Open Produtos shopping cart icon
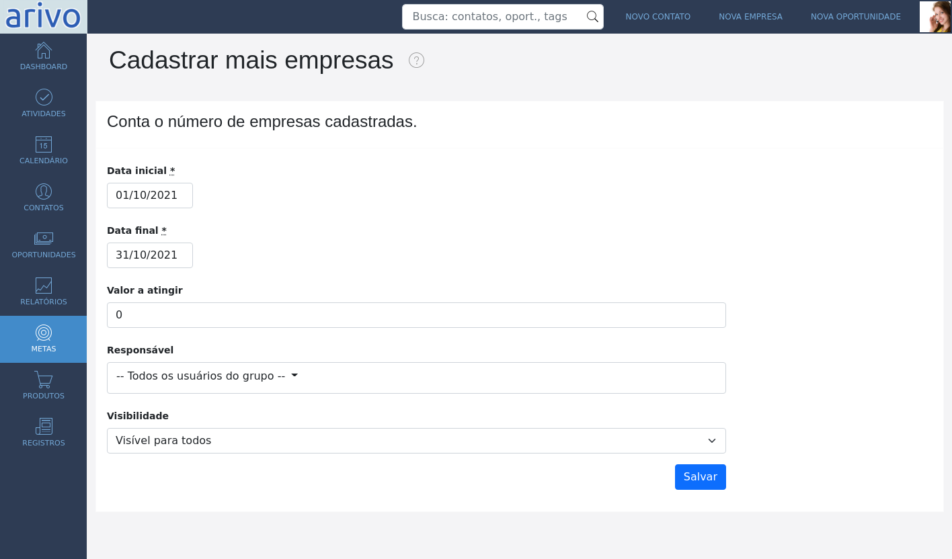Image resolution: width=952 pixels, height=559 pixels. [44, 380]
